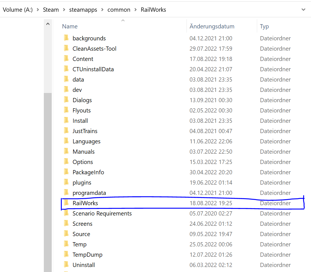
Task: Select the JustTrains folder name
Action: [85, 131]
